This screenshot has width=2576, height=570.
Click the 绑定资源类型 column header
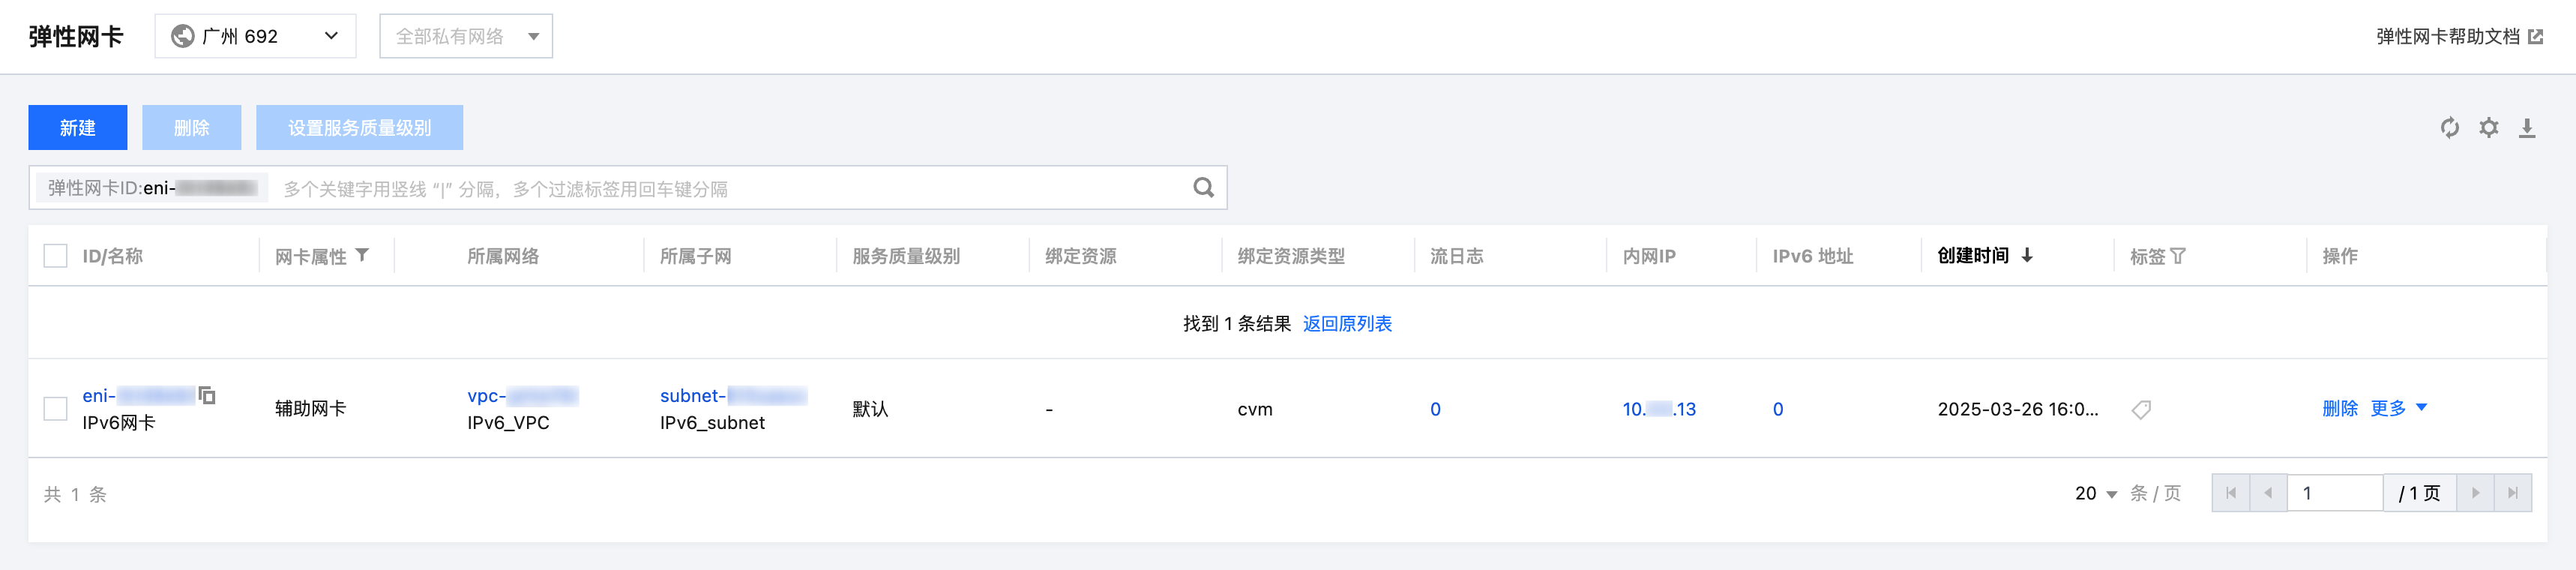click(1291, 256)
